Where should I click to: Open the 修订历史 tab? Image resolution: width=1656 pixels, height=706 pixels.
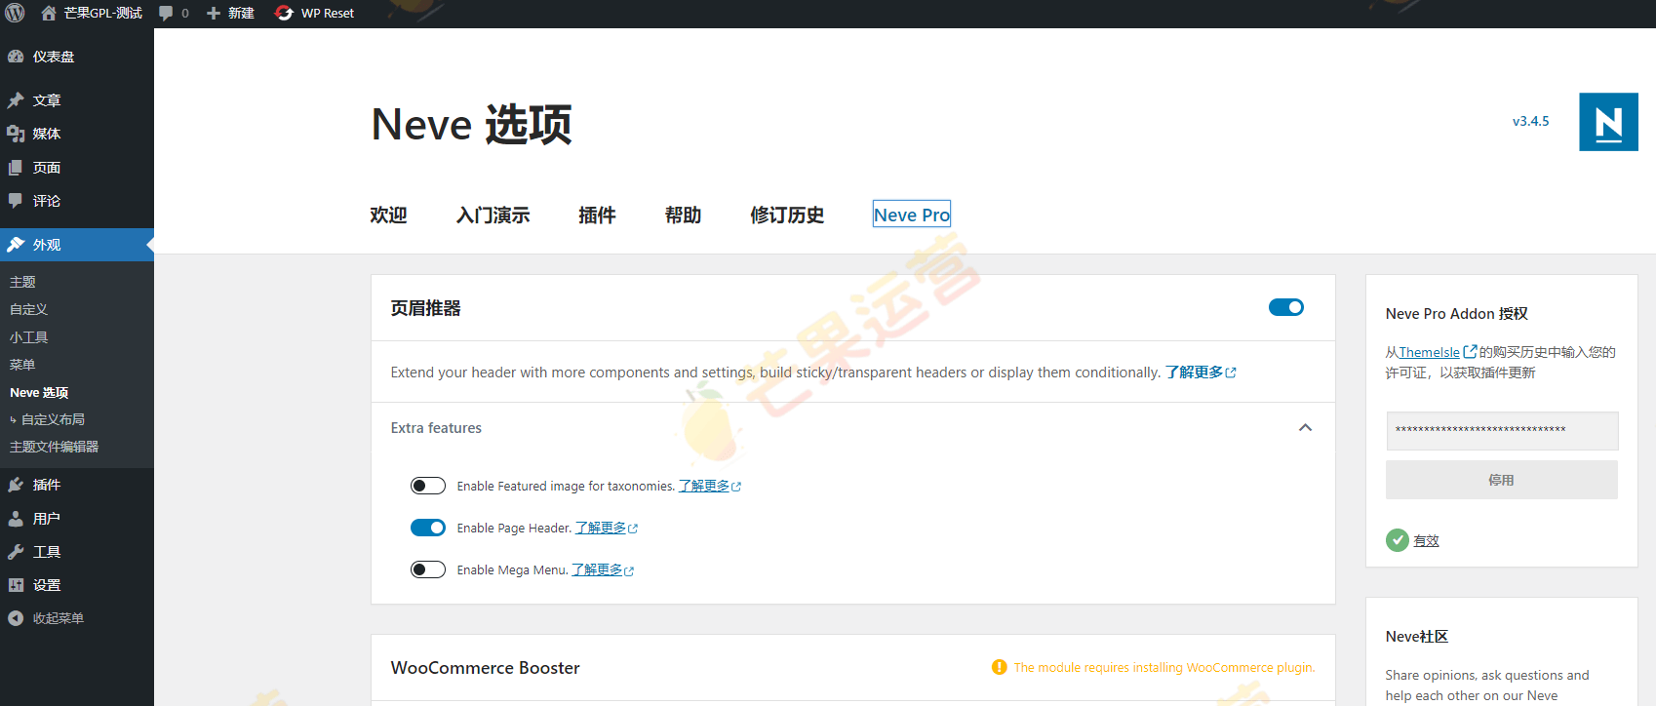coord(787,215)
